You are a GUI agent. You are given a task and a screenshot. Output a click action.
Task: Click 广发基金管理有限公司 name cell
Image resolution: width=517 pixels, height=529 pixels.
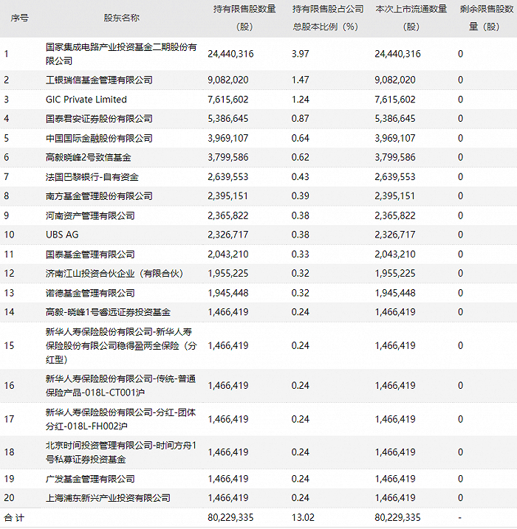click(x=90, y=479)
